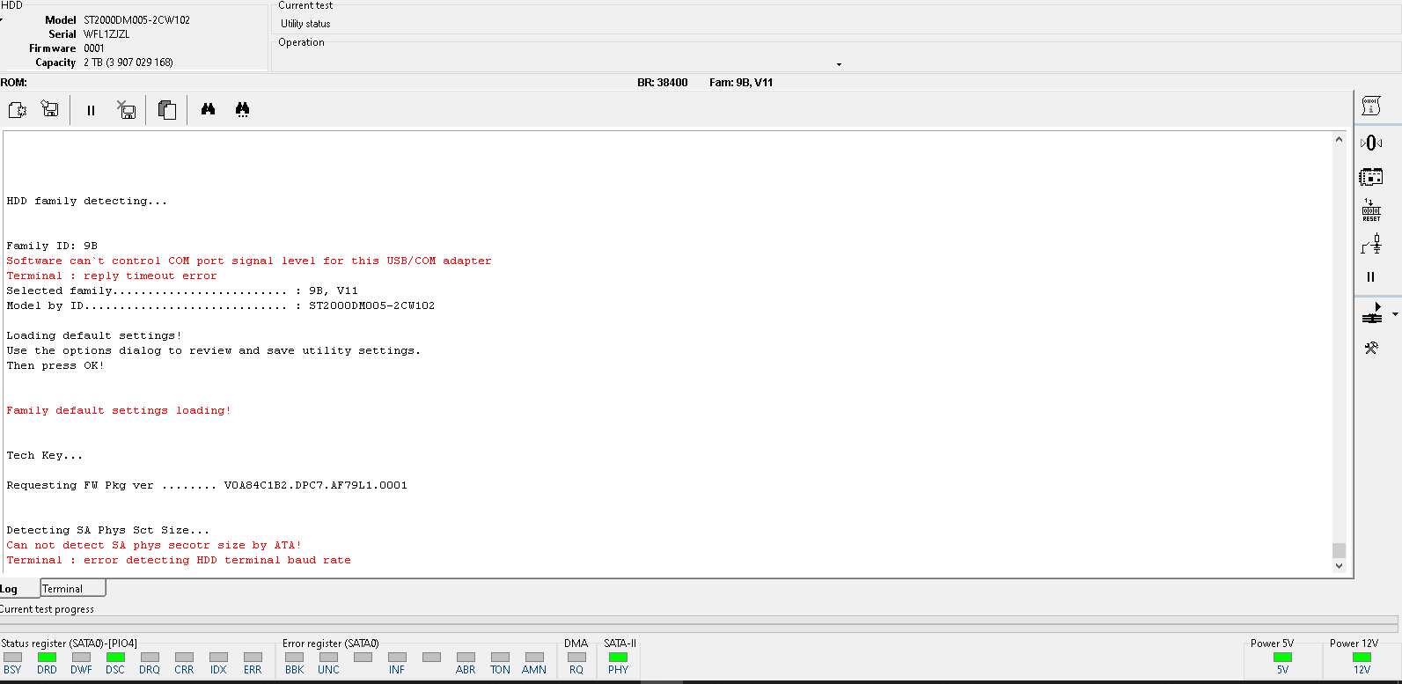This screenshot has height=684, width=1402.
Task: Copy log contents with the copy icon
Action: (x=166, y=110)
